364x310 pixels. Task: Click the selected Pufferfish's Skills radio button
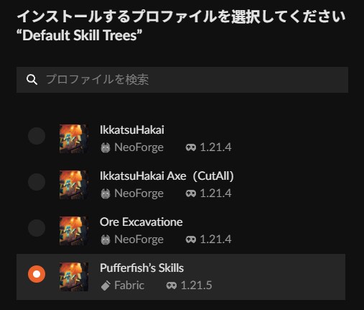[x=37, y=274]
